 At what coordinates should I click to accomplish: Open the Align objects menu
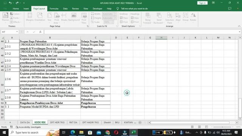[x=178, y=17]
